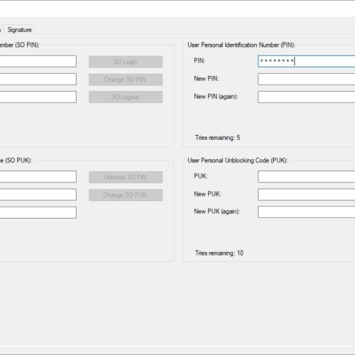This screenshot has width=355, height=355.
Task: Select the New PIN input field
Action: point(307,79)
